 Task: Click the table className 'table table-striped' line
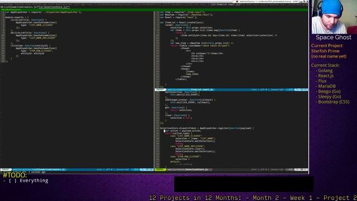(200, 46)
